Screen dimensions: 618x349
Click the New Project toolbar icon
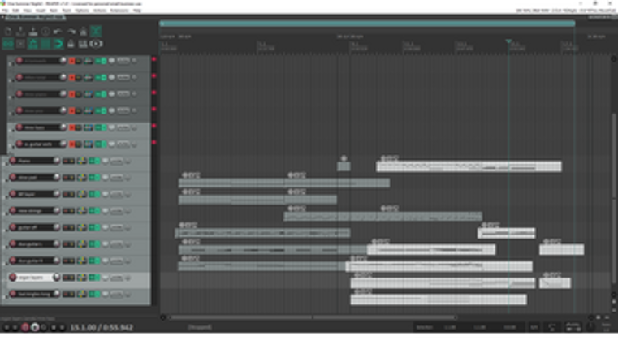[7, 32]
